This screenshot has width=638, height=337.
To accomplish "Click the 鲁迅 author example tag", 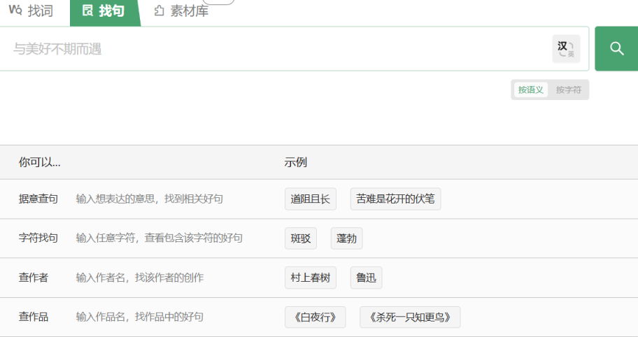I will pos(366,278).
